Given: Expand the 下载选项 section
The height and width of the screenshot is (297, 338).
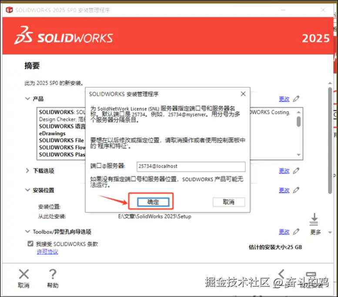Looking at the screenshot, I should [x=27, y=171].
